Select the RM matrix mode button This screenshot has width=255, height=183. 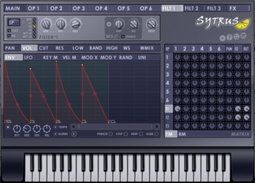pyautogui.click(x=182, y=134)
